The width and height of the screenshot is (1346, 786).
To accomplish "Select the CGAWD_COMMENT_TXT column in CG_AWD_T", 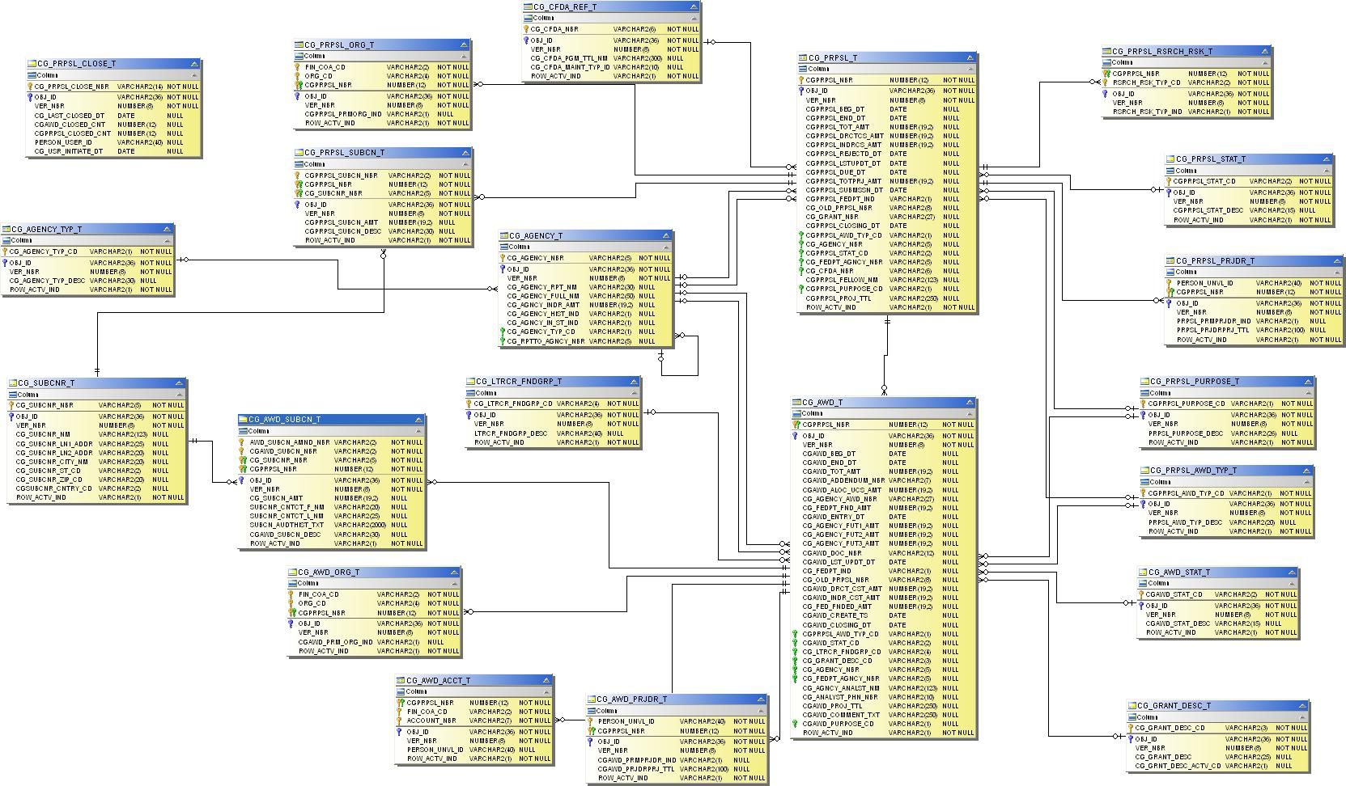I will pyautogui.click(x=884, y=715).
